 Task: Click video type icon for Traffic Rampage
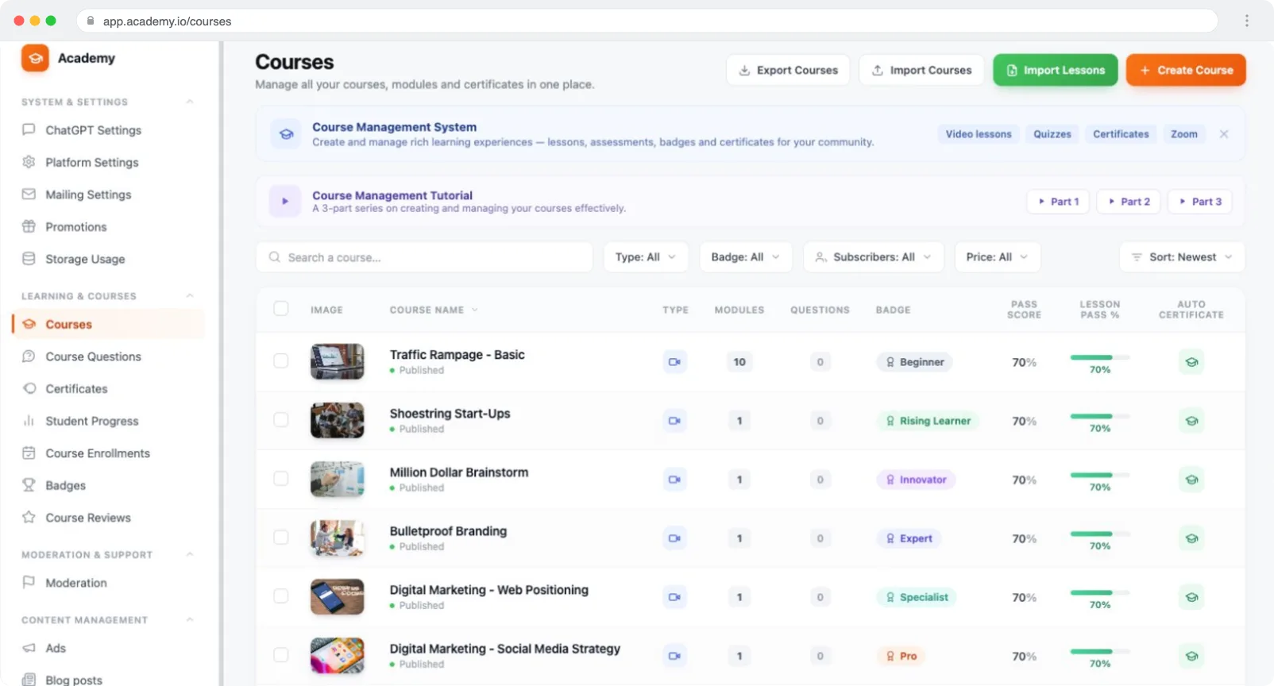[x=674, y=362]
